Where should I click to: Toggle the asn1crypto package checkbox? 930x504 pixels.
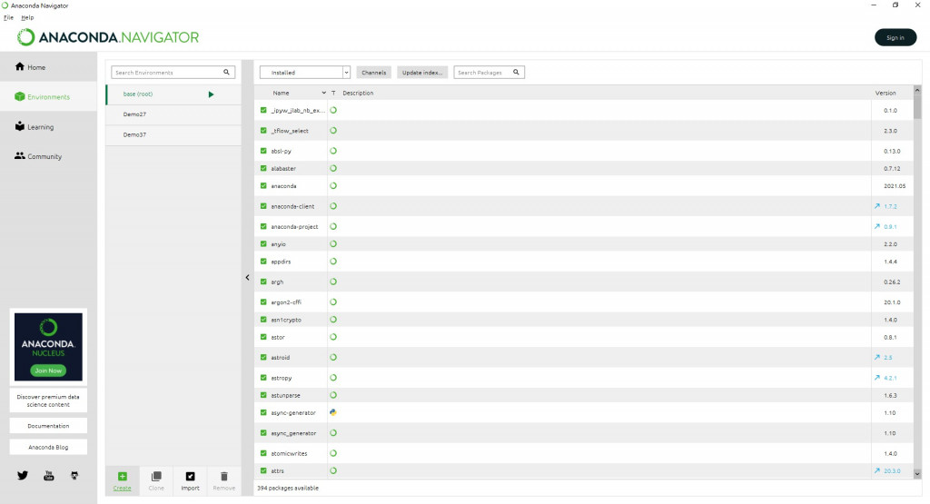coord(263,320)
